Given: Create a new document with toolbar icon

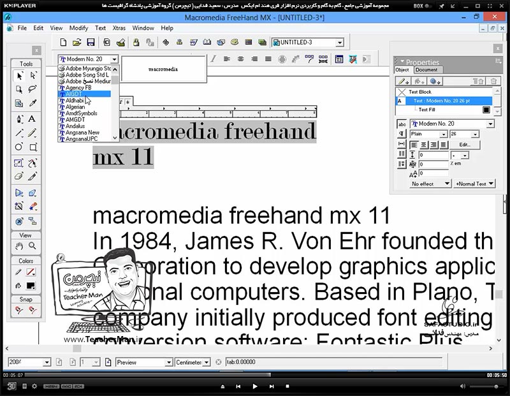Looking at the screenshot, I should pos(63,42).
